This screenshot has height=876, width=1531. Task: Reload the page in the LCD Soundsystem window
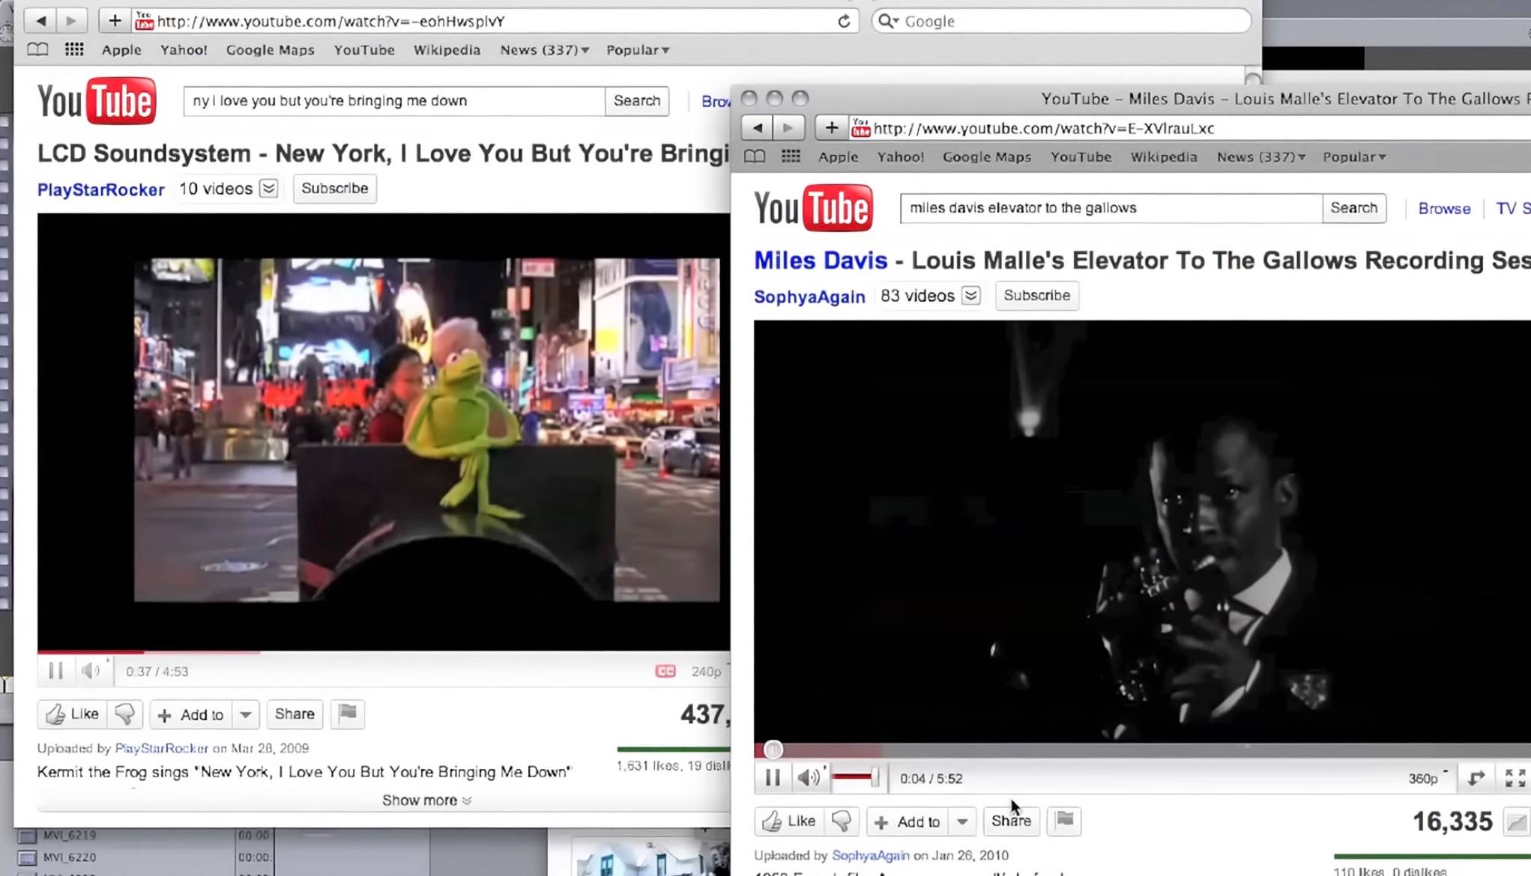[844, 21]
